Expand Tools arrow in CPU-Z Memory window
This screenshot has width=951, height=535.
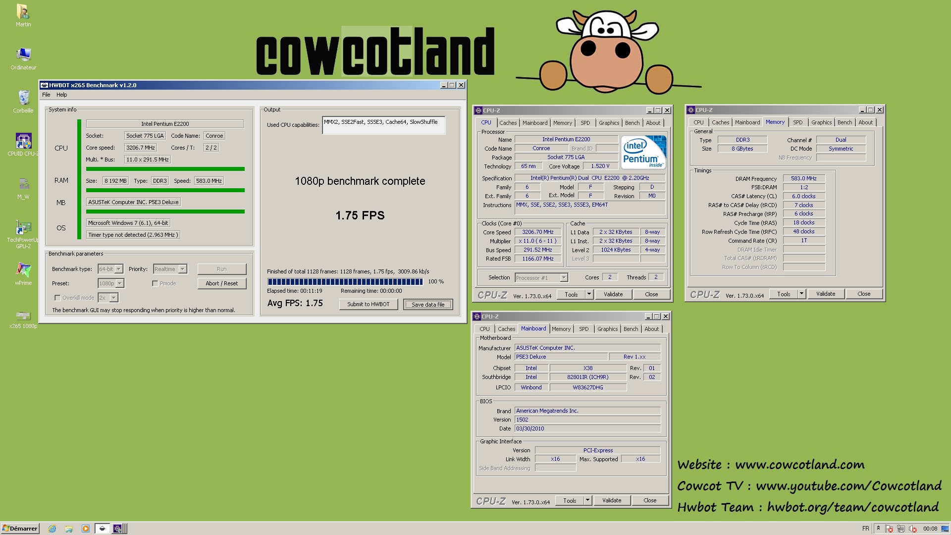click(801, 294)
